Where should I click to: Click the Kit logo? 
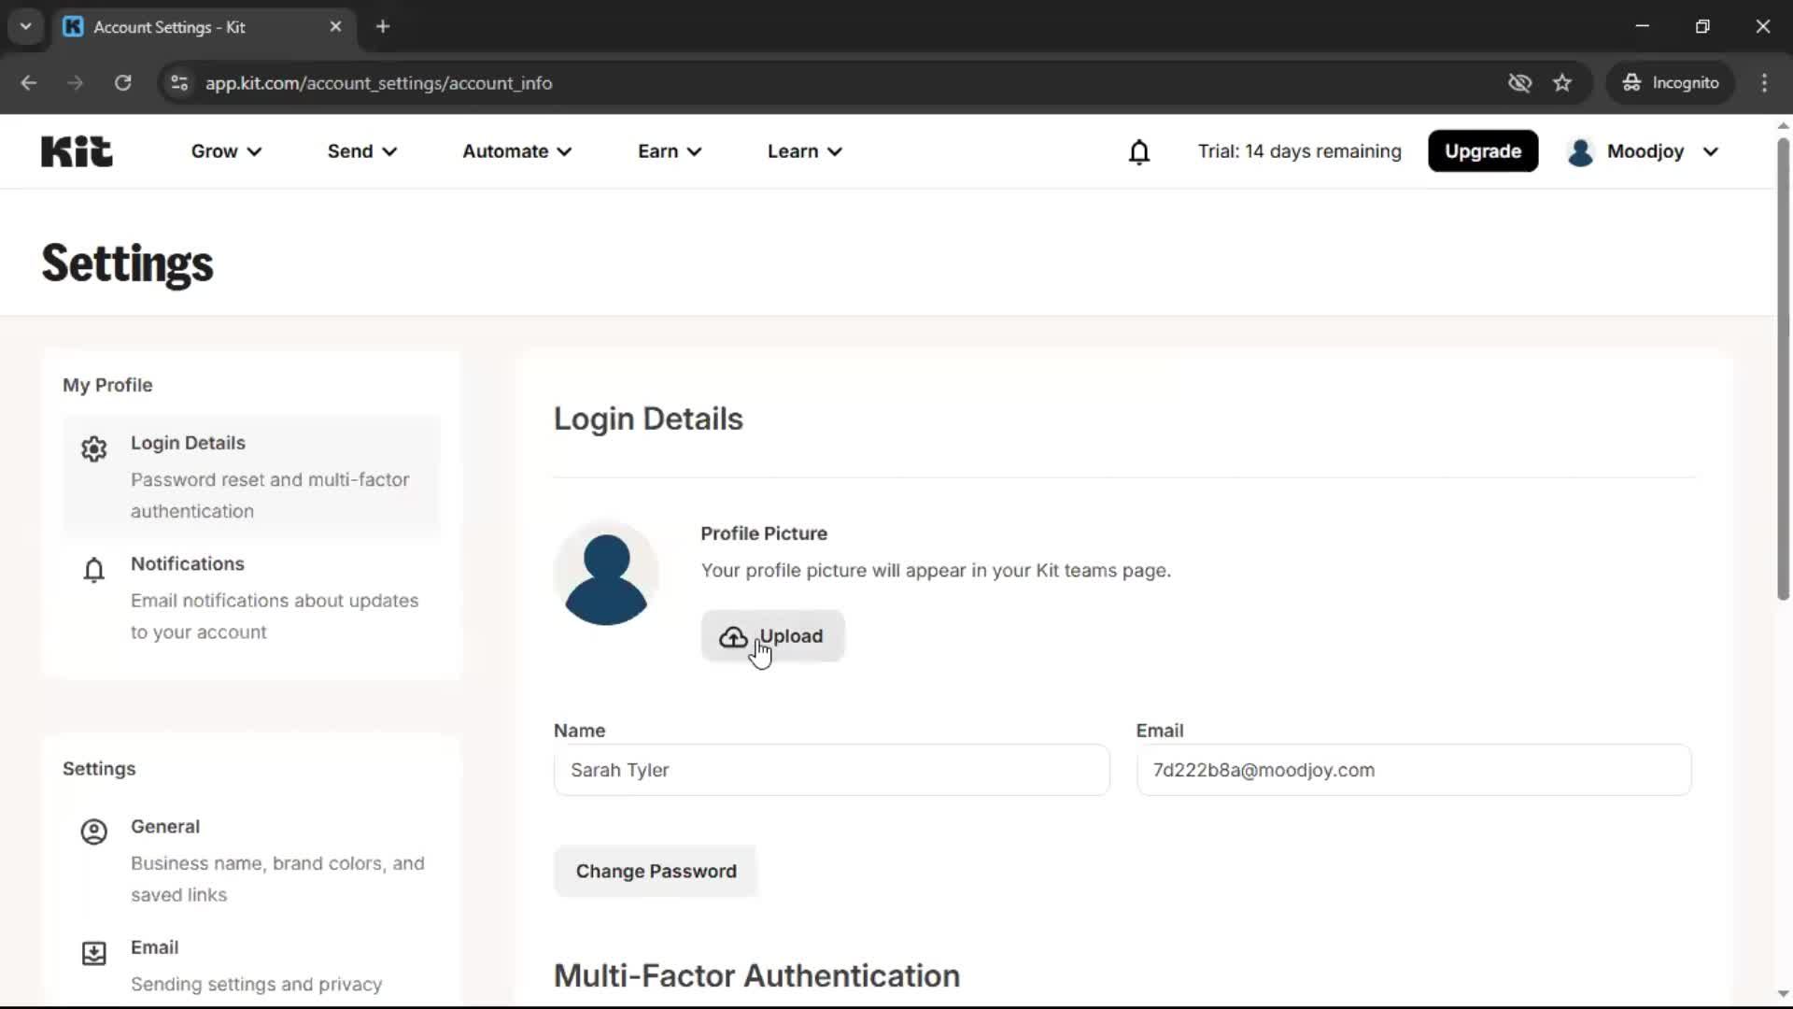[x=77, y=151]
